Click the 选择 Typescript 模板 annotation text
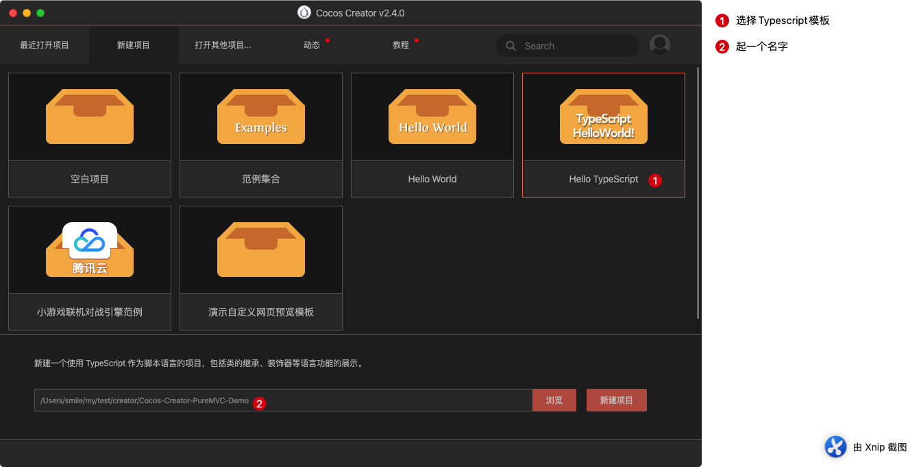This screenshot has height=467, width=921. (783, 21)
